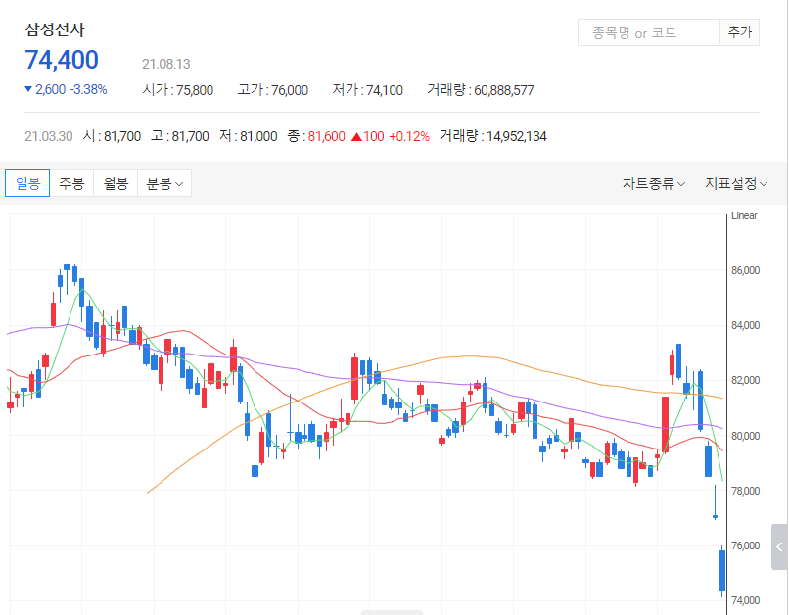
Task: Click the 80,000 price axis label
Action: click(745, 436)
